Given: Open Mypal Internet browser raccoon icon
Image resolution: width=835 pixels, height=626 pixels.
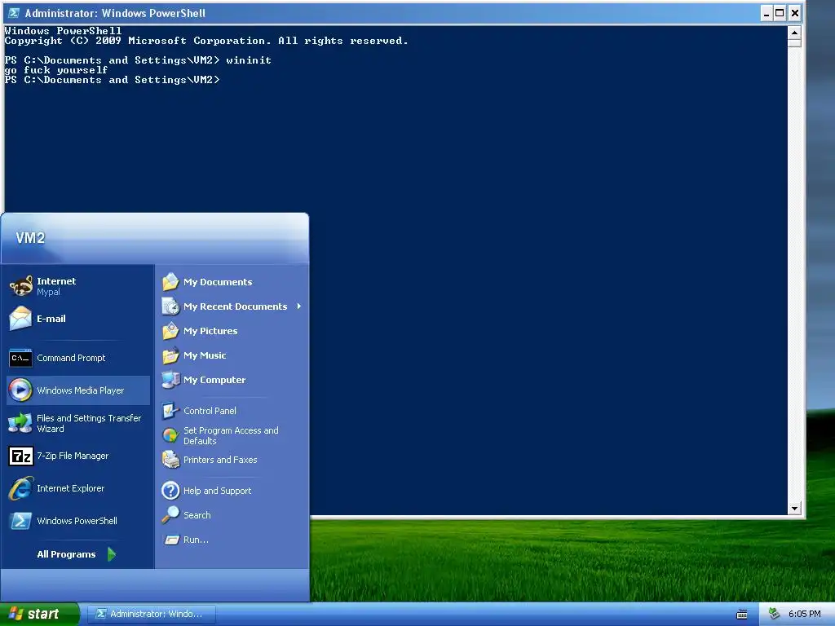Looking at the screenshot, I should click(21, 286).
